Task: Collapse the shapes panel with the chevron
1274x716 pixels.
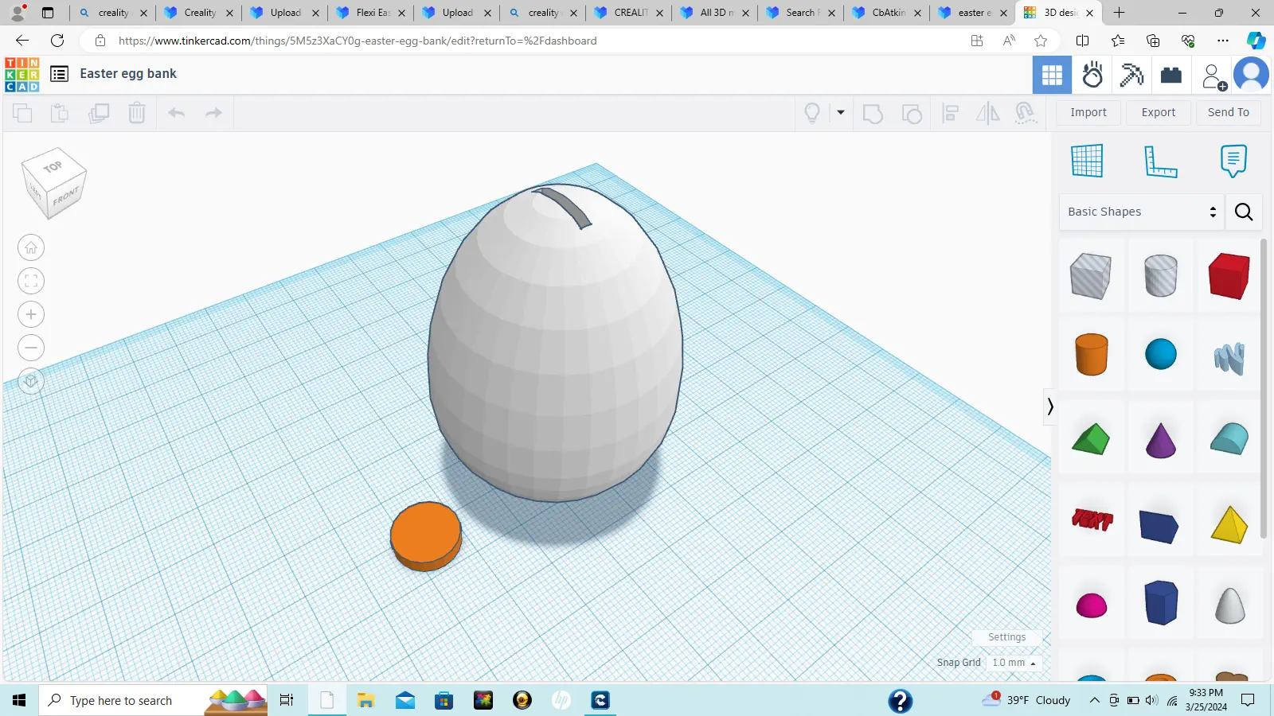Action: 1051,407
